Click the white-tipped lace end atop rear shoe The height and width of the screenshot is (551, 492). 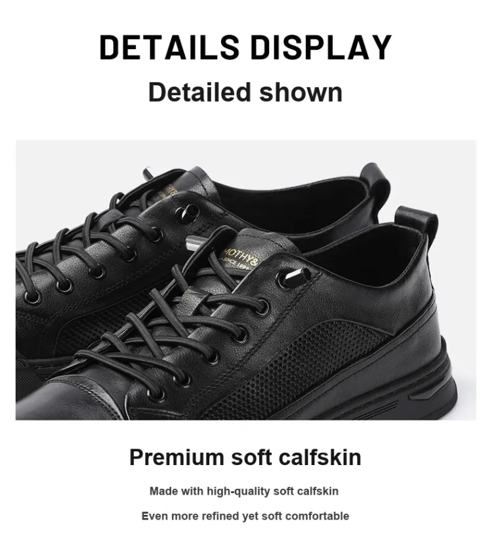point(147,172)
